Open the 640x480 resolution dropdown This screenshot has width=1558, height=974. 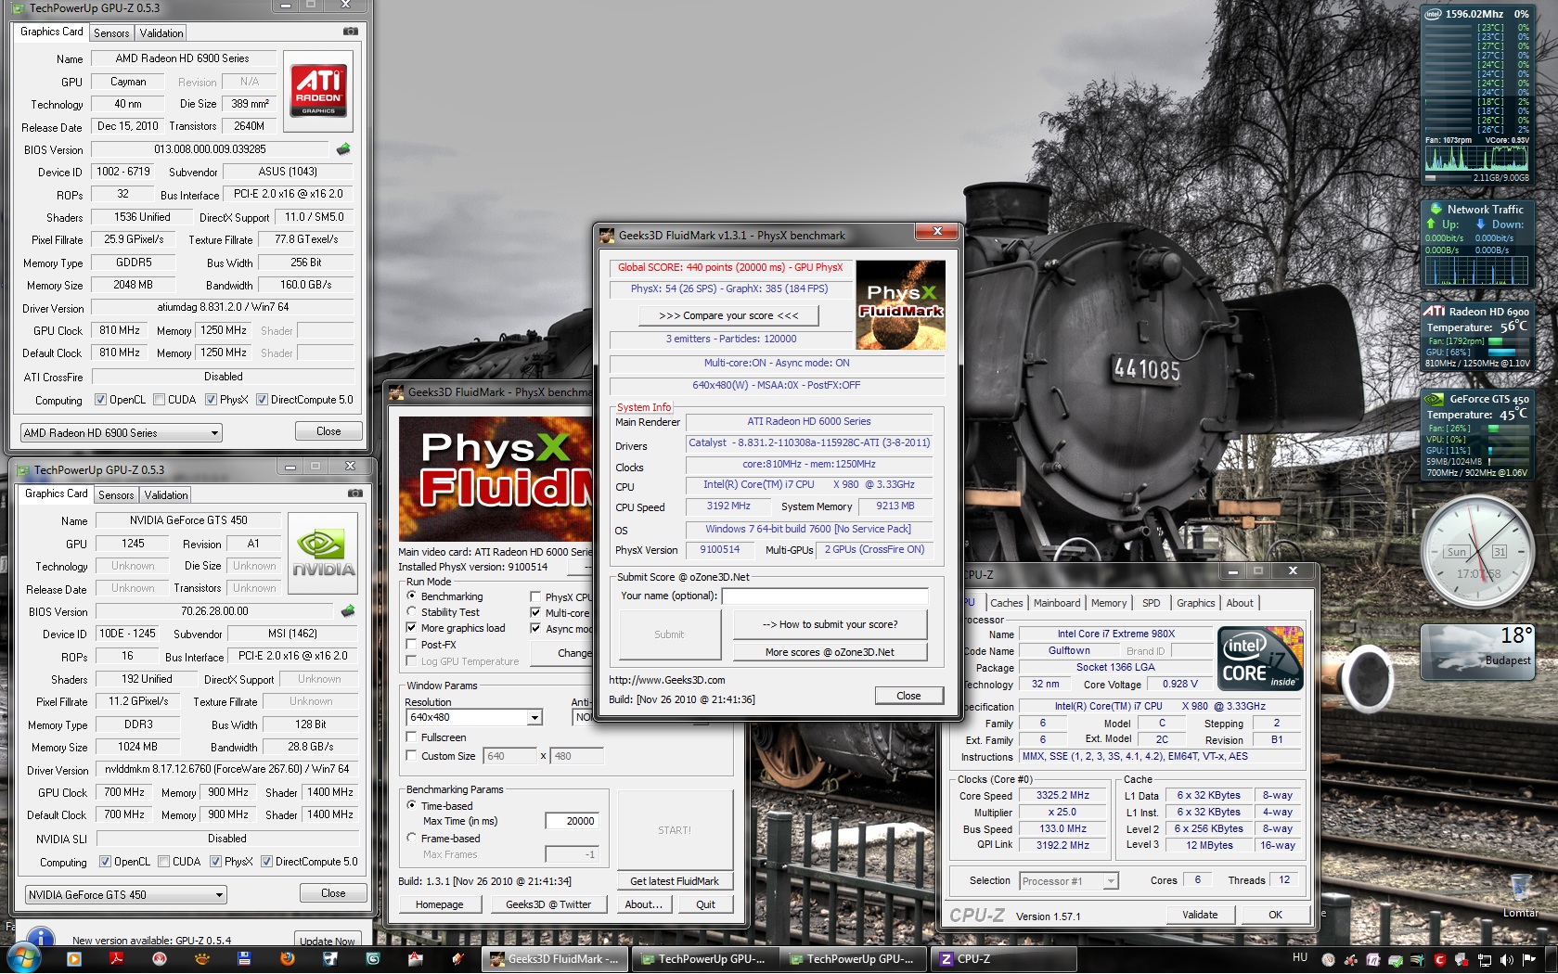[474, 717]
